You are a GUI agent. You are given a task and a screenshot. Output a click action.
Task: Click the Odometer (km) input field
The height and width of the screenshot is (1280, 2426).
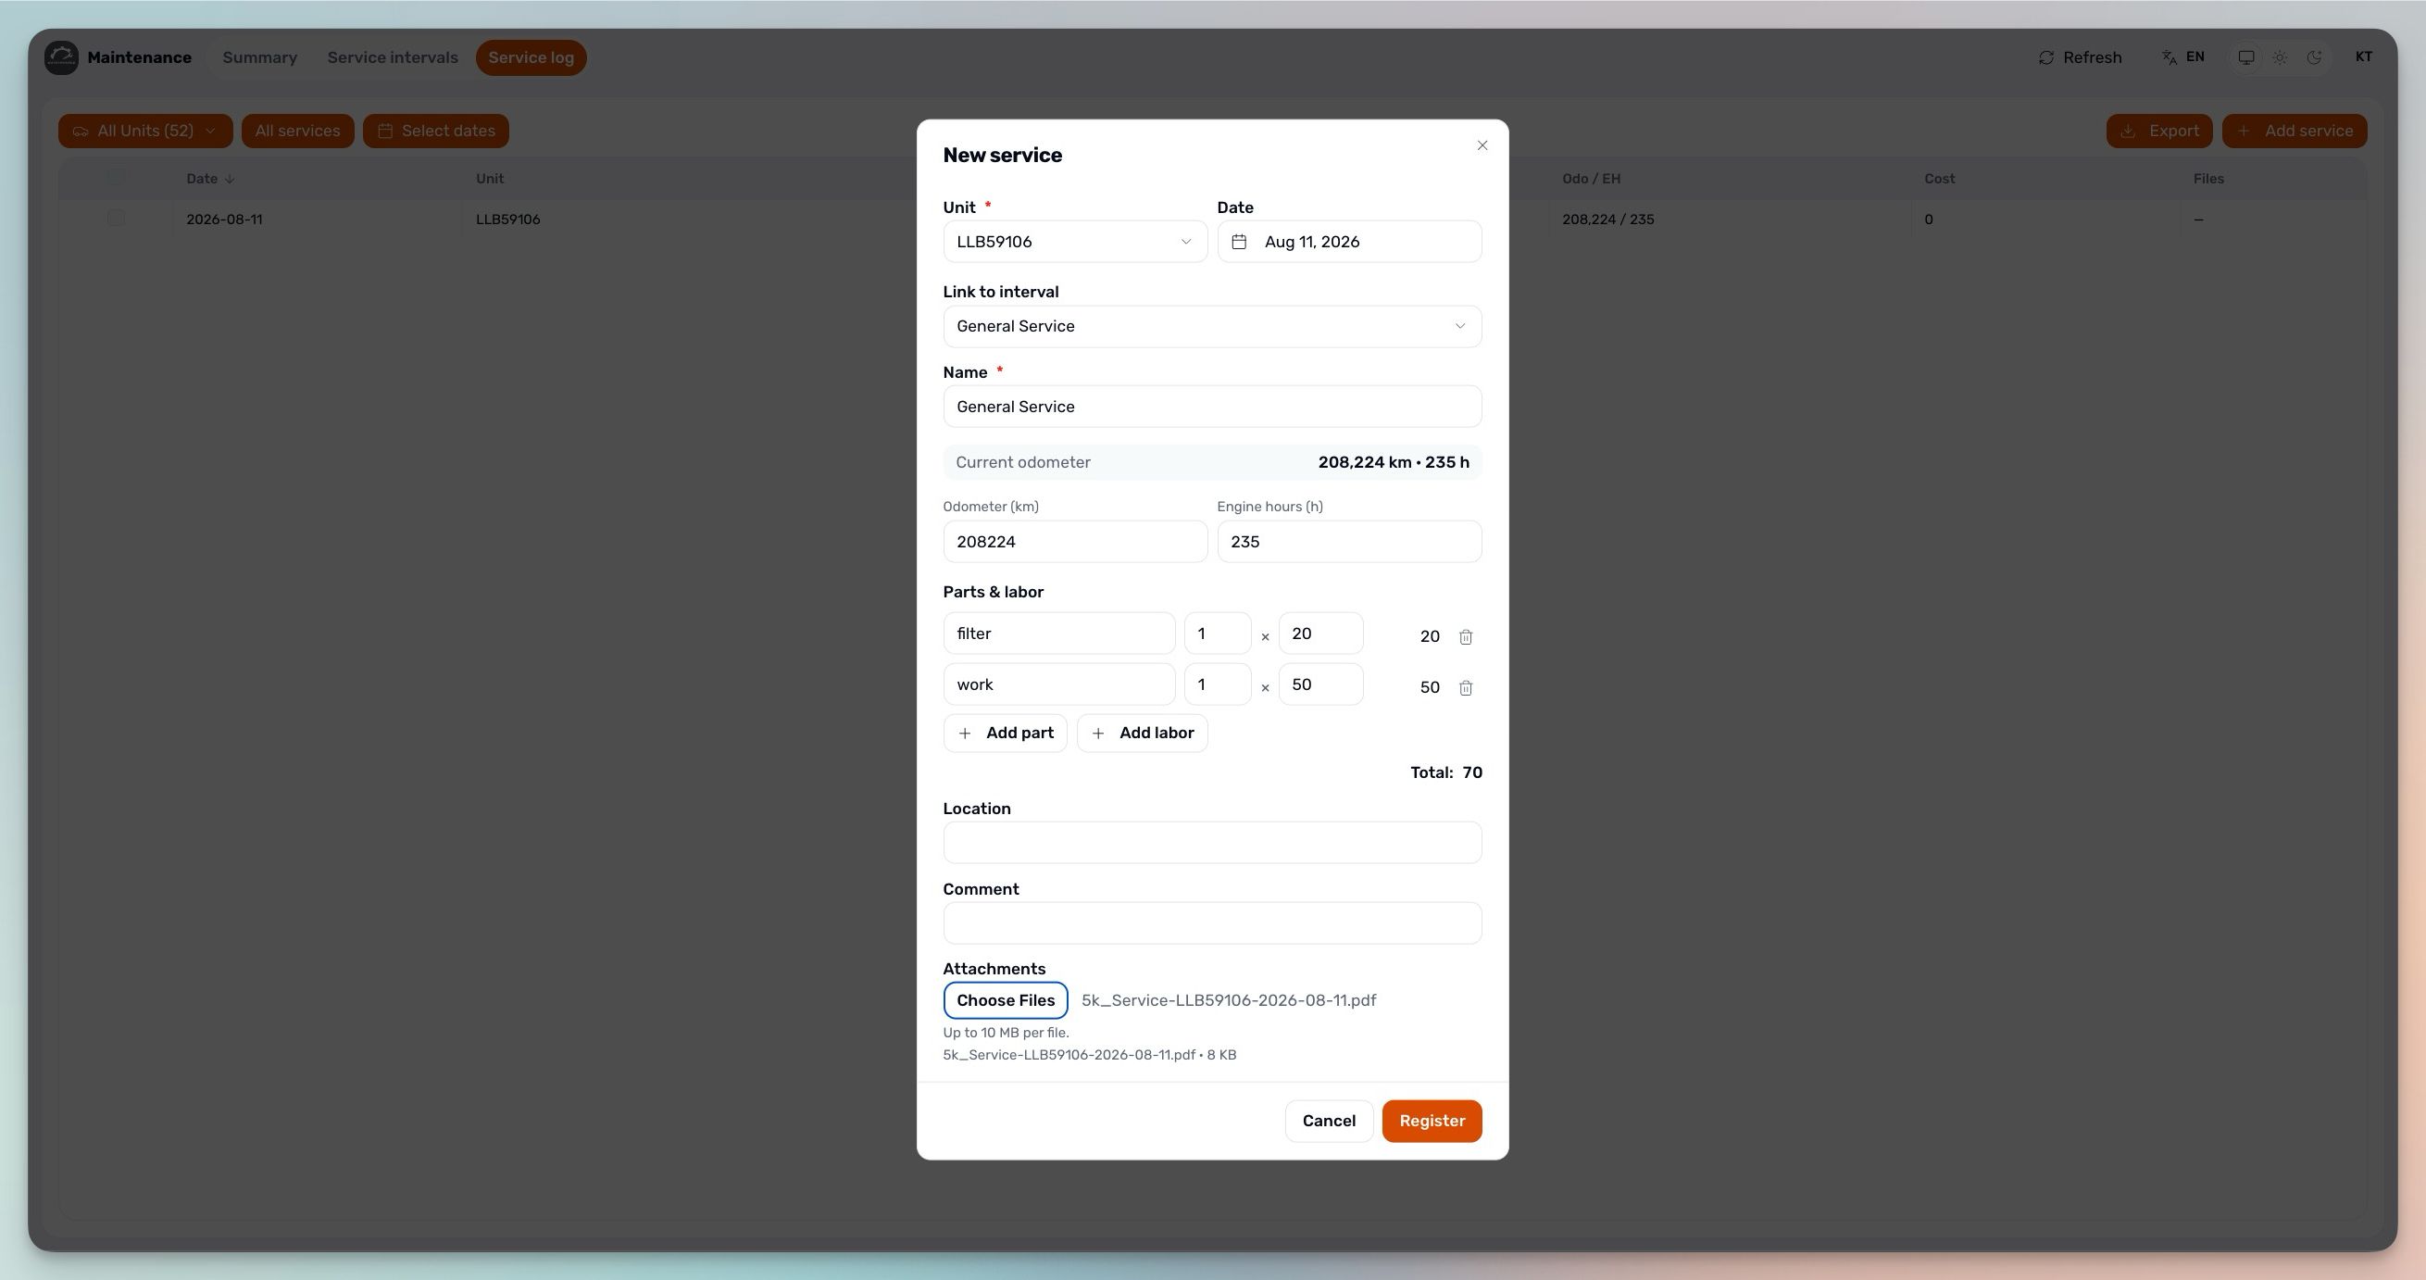tap(1074, 542)
